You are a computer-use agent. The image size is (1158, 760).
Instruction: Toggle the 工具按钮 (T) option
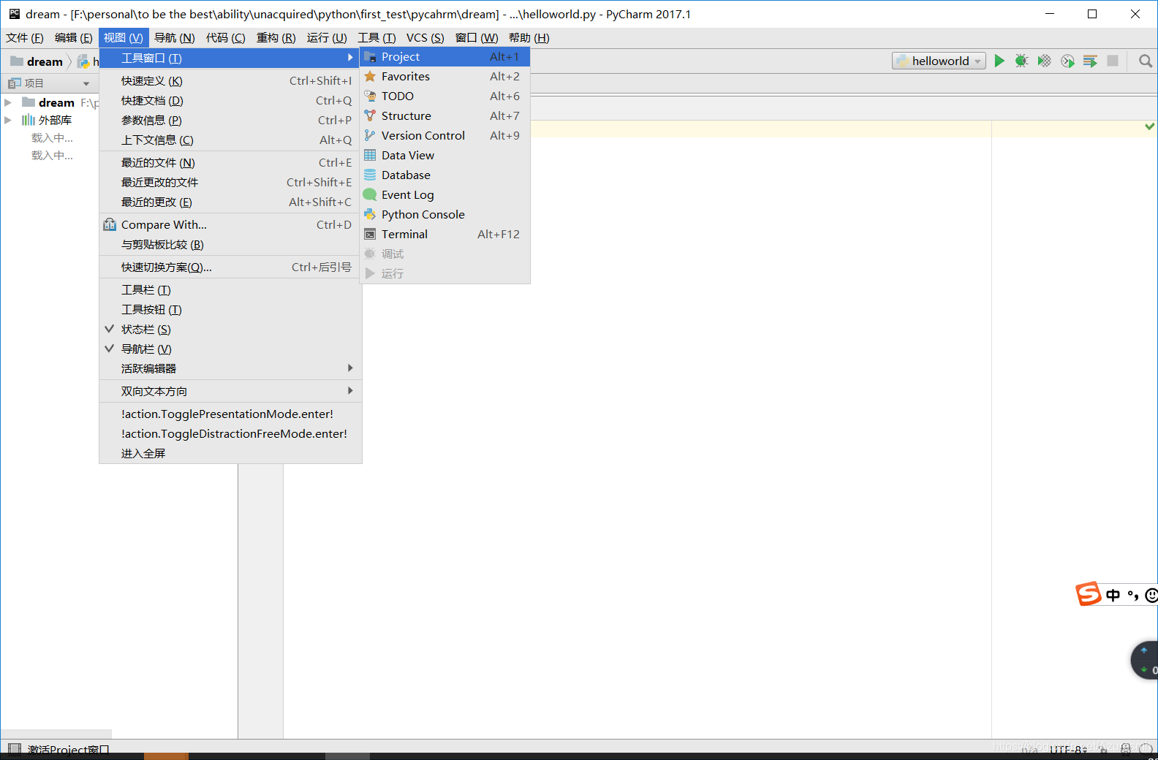[x=230, y=310]
